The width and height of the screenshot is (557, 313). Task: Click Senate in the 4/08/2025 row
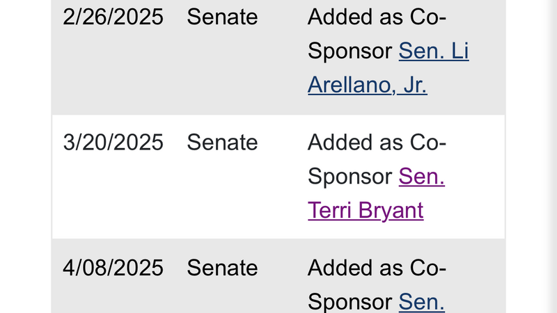coord(222,268)
